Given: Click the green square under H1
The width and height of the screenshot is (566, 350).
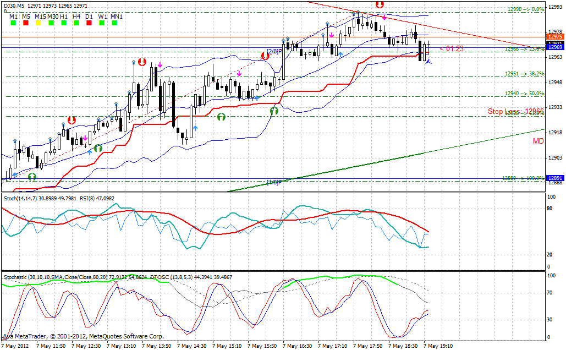Looking at the screenshot, I should click(64, 23).
